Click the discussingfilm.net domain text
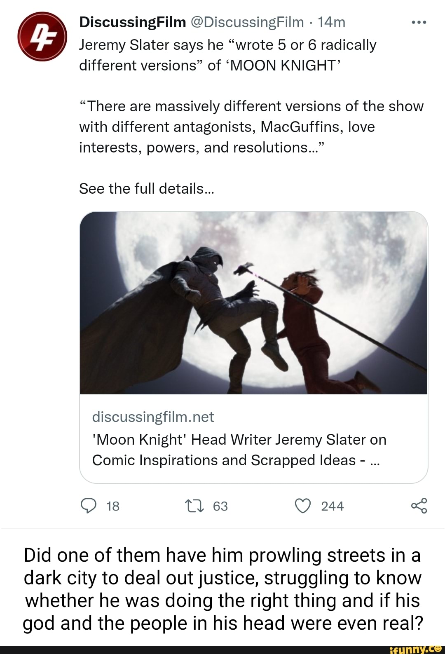 click(x=153, y=417)
